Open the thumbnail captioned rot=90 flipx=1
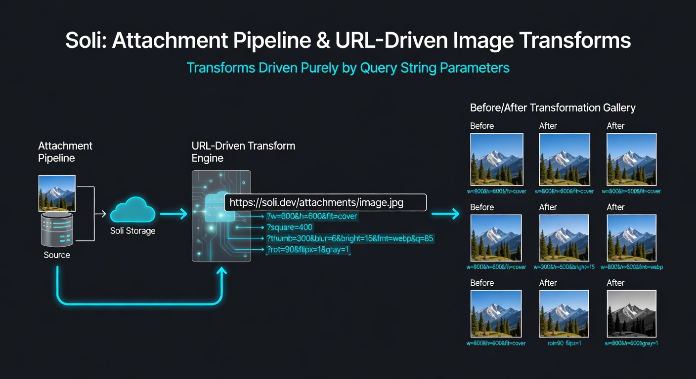 click(x=564, y=313)
